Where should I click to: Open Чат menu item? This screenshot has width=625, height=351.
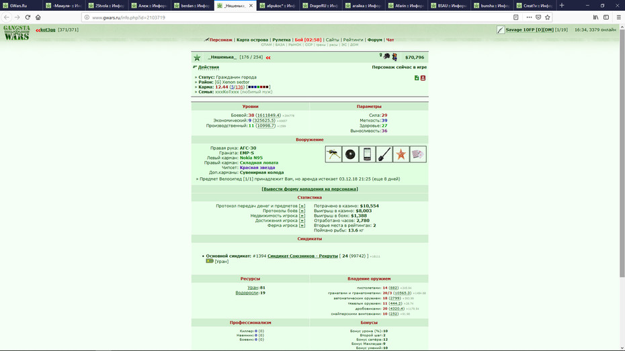(x=390, y=40)
